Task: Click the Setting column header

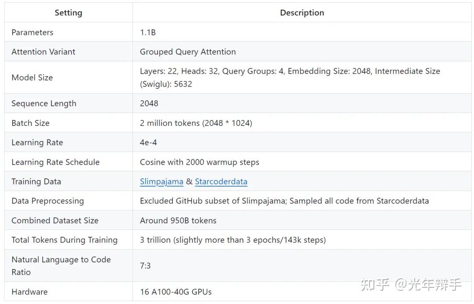Action: [x=68, y=13]
